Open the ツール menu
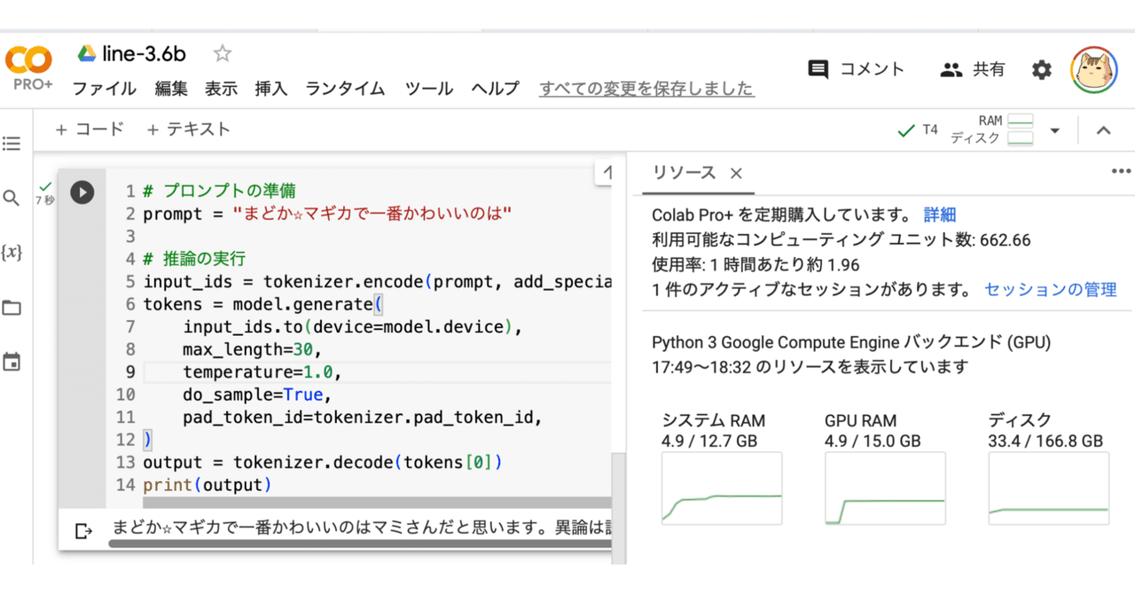This screenshot has height=594, width=1135. pyautogui.click(x=429, y=89)
